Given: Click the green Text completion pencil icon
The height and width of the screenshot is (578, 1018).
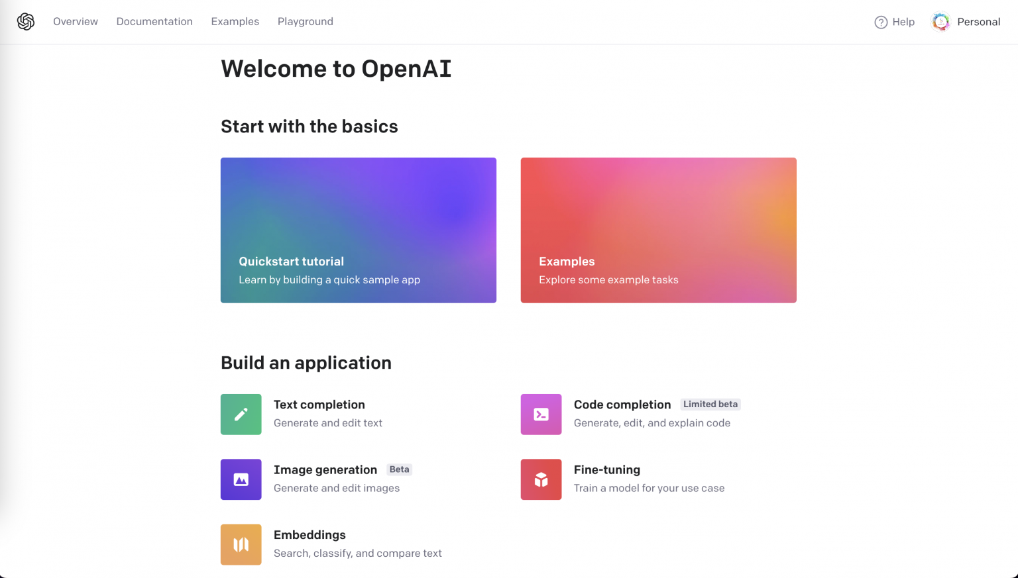Looking at the screenshot, I should click(x=241, y=414).
